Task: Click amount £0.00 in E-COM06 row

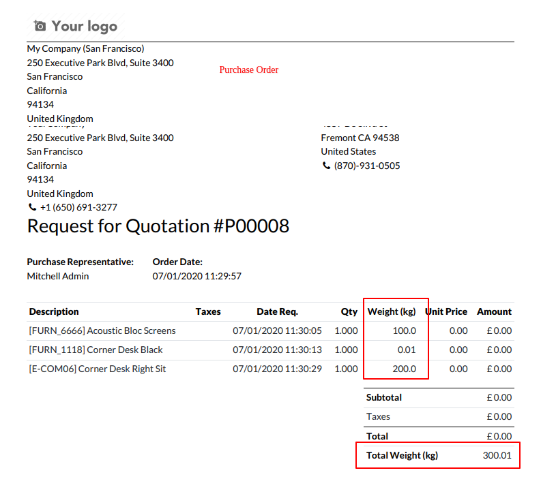Action: (x=499, y=369)
